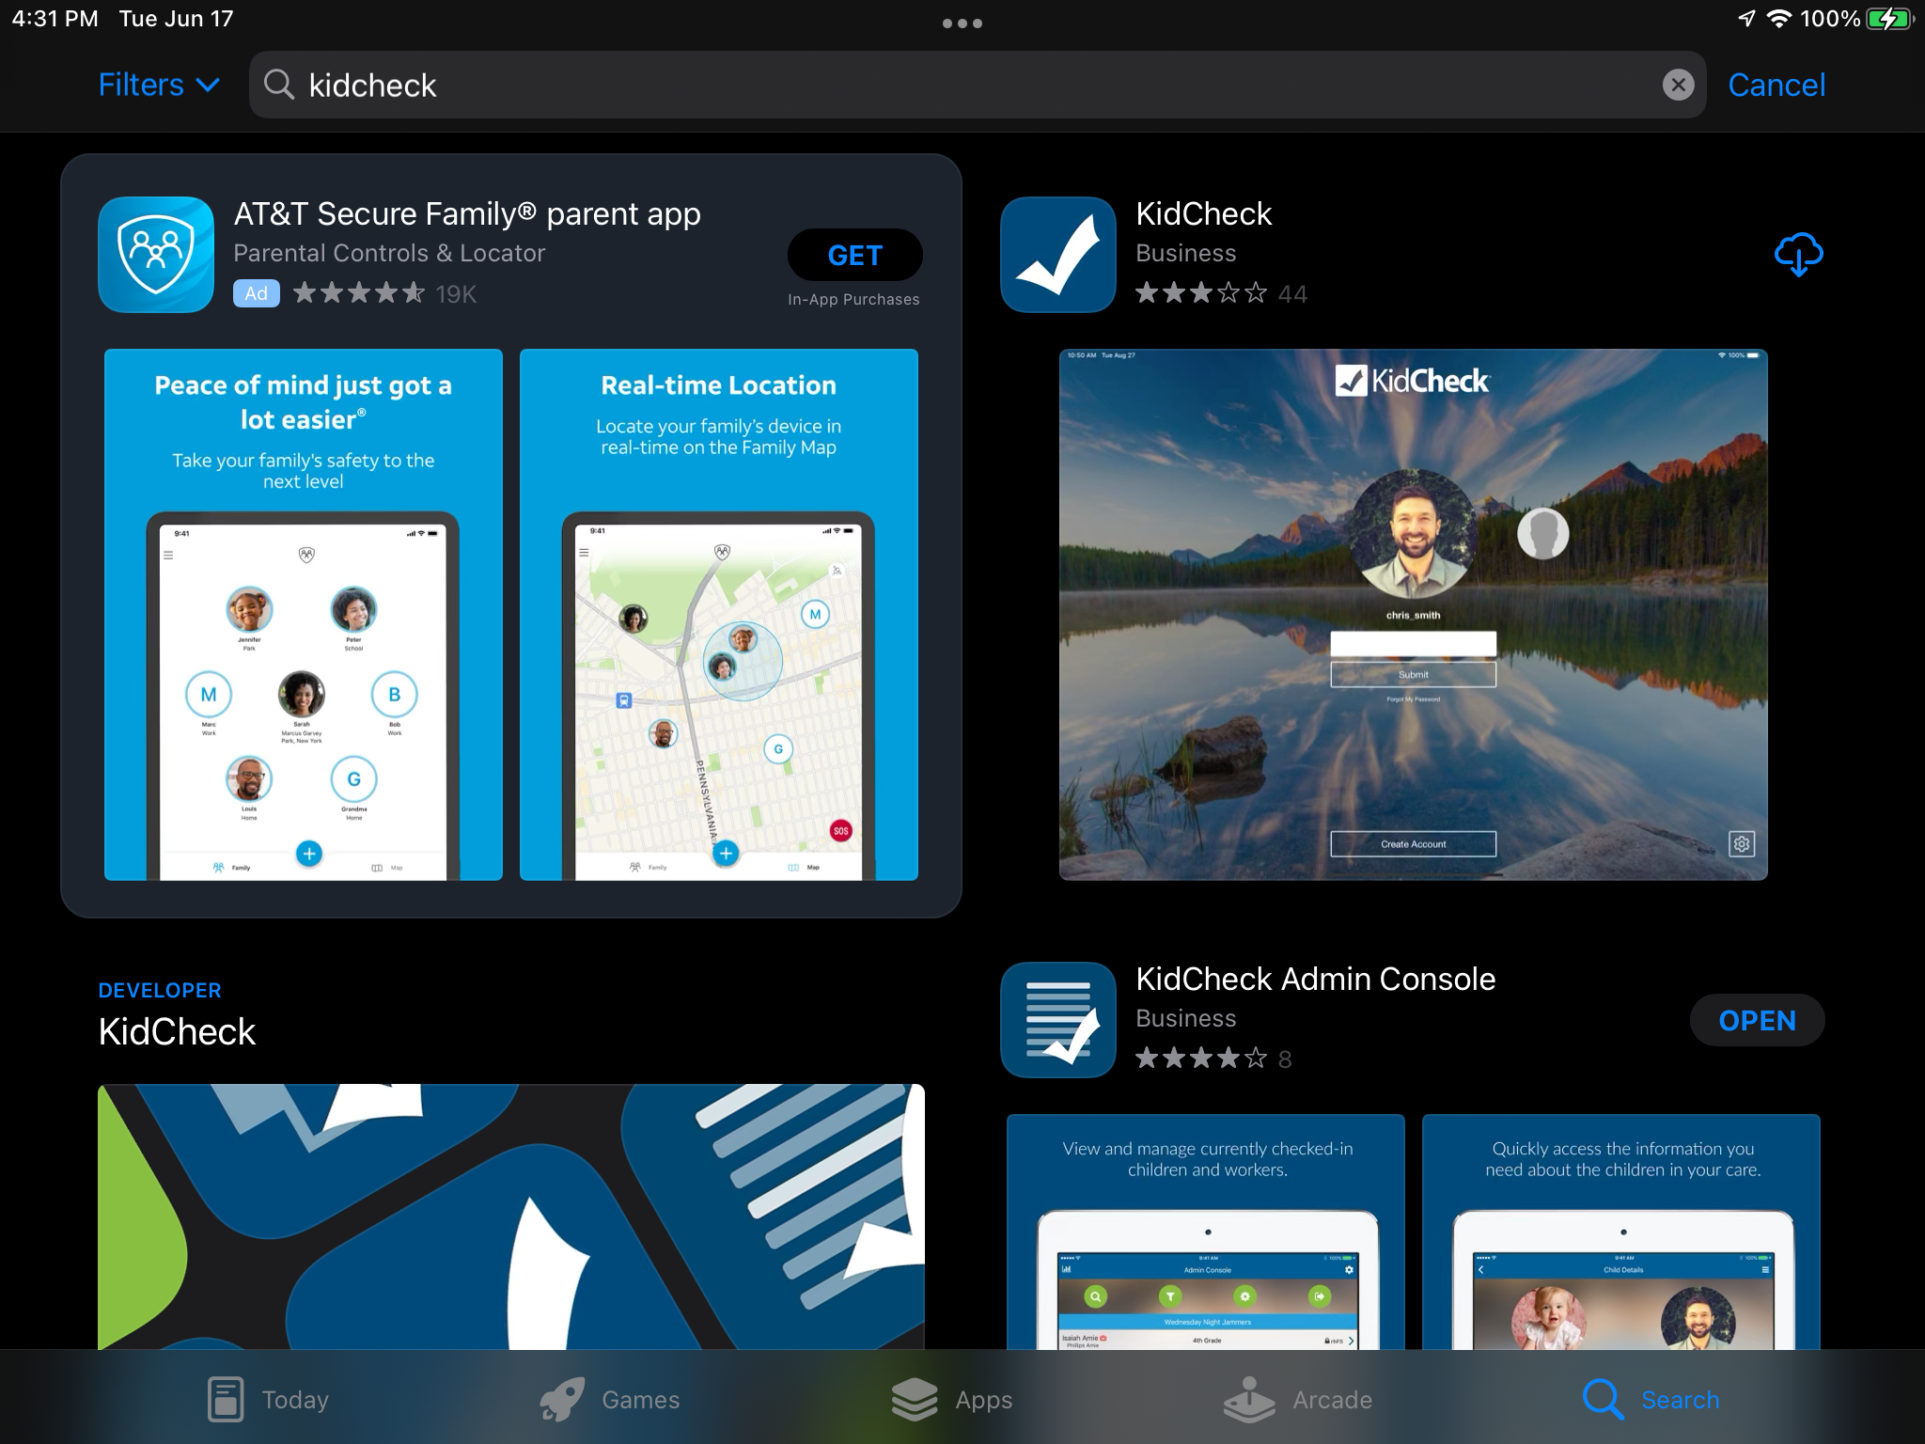
Task: View the Quickly access information screenshot
Action: point(1621,1232)
